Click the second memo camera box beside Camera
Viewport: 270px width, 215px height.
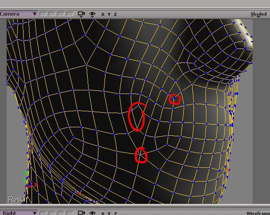pos(52,14)
